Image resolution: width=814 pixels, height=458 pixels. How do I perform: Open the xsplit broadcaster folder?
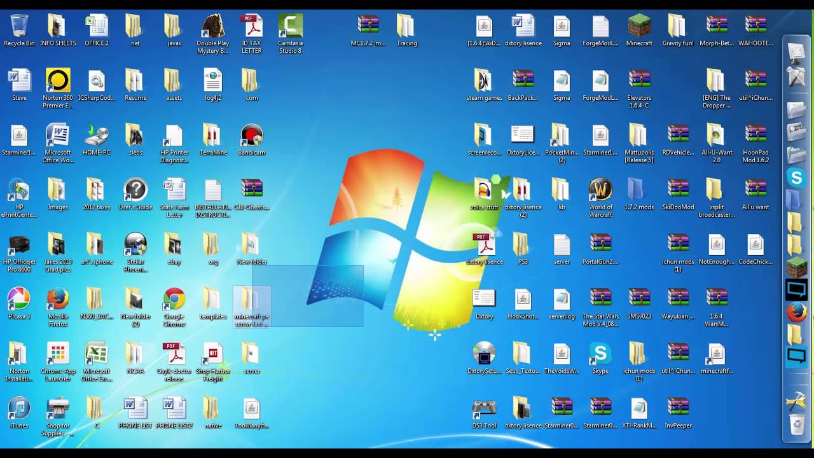coord(717,198)
